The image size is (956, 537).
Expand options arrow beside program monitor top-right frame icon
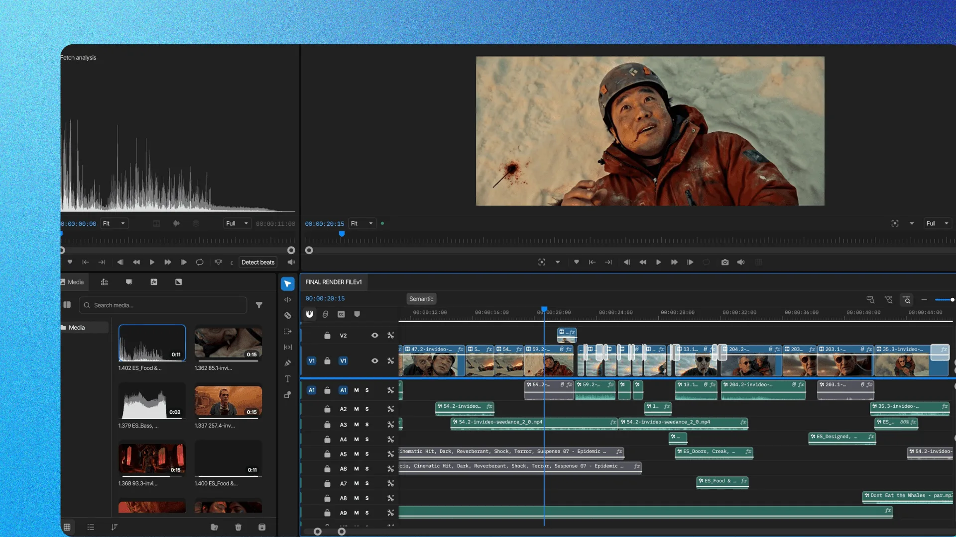click(912, 224)
